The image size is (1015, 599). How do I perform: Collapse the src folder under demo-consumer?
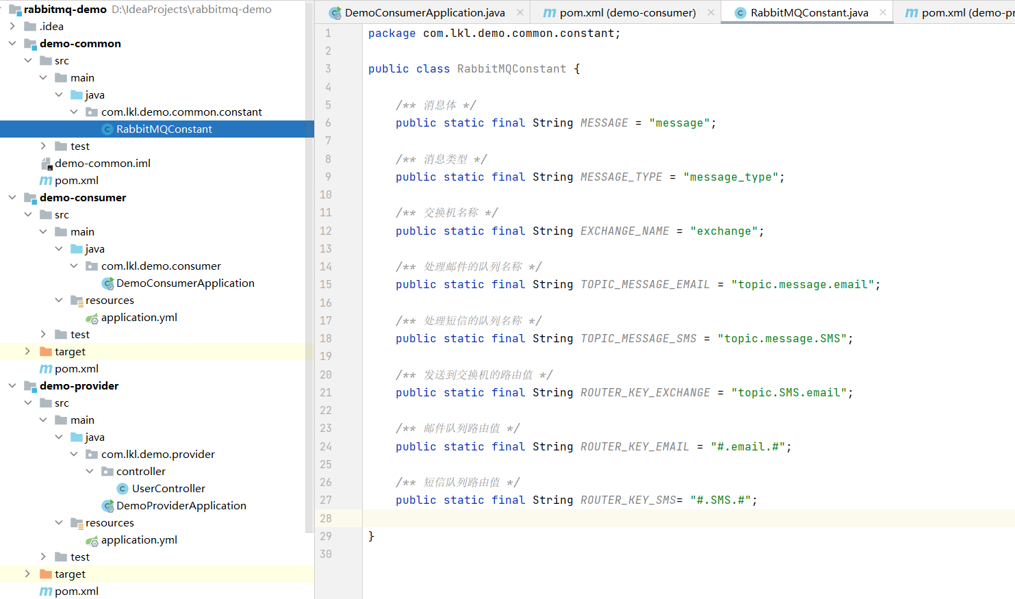coord(28,215)
